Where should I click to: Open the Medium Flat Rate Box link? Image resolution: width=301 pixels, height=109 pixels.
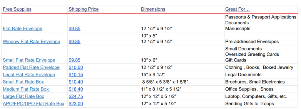(26, 89)
